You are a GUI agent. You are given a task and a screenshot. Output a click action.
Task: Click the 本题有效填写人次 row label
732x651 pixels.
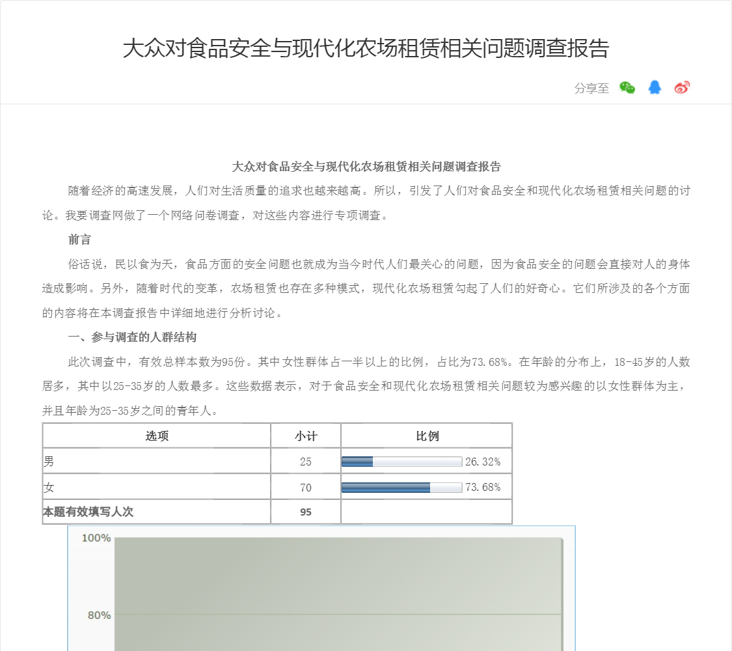(88, 512)
